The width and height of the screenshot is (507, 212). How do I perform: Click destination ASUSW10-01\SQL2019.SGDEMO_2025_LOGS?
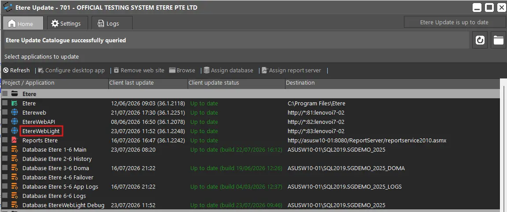(x=345, y=187)
